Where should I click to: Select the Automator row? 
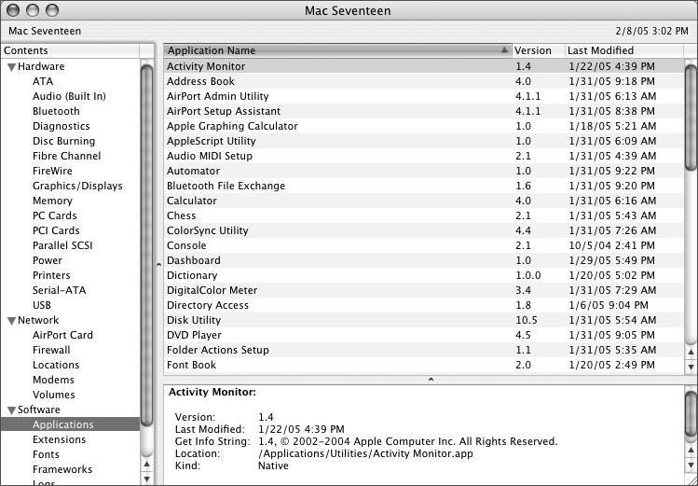coord(423,171)
